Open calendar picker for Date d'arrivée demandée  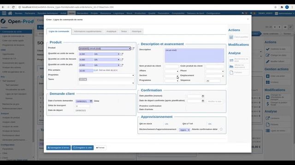pyautogui.click(x=91, y=101)
